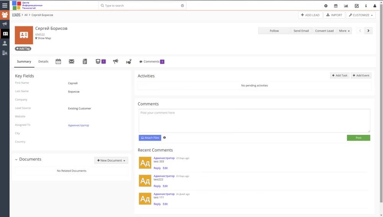The height and width of the screenshot is (217, 383).
Task: Click info icon beside Attach Files
Action: (x=164, y=138)
